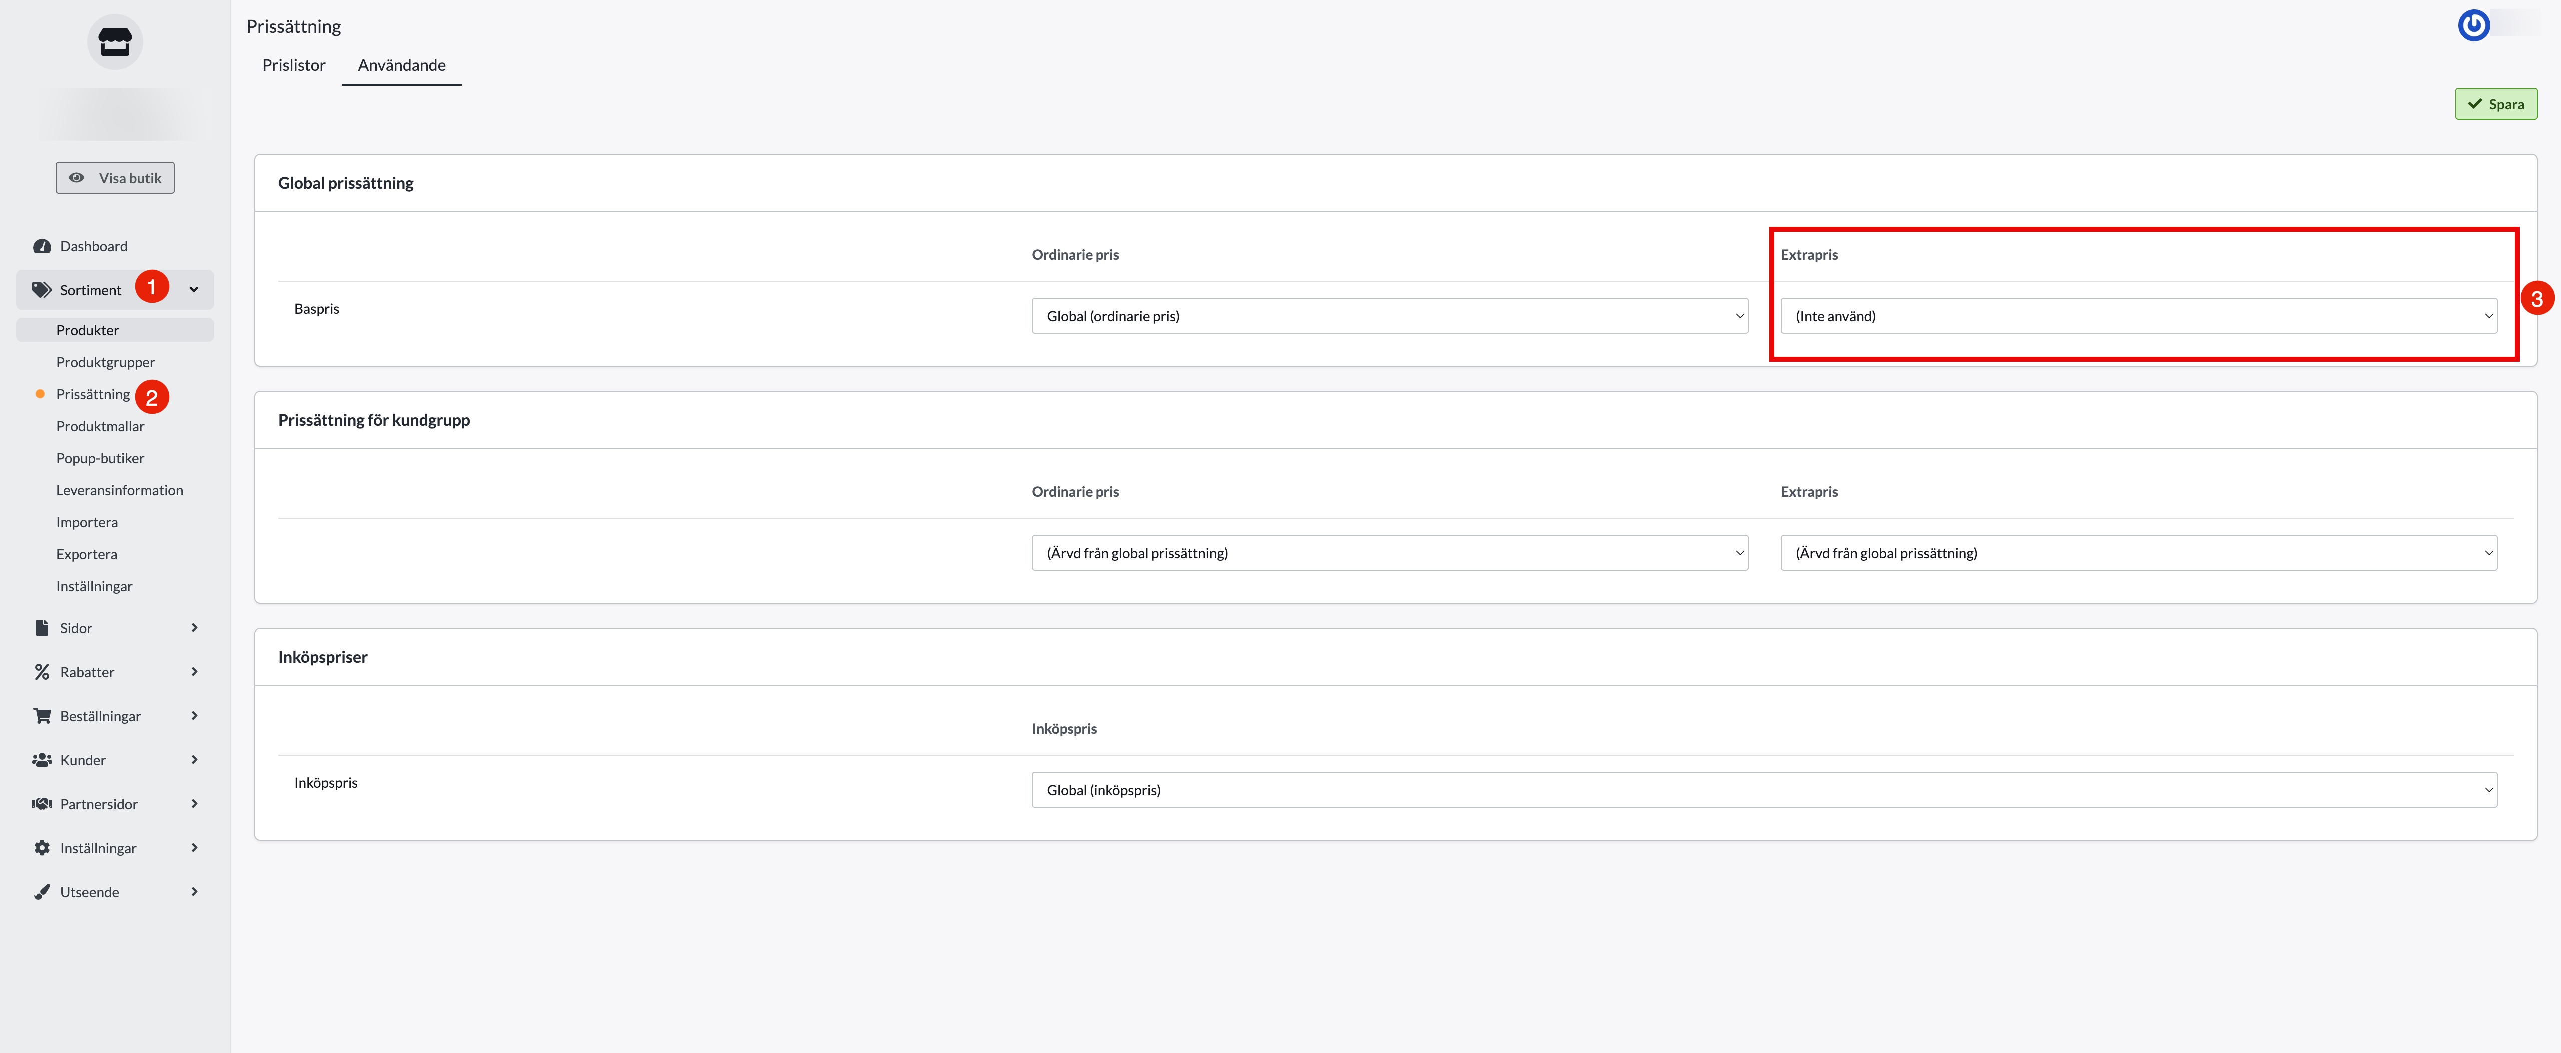This screenshot has height=1053, width=2561.
Task: Open the Extrapris '(Inte använd)' dropdown
Action: [2138, 316]
